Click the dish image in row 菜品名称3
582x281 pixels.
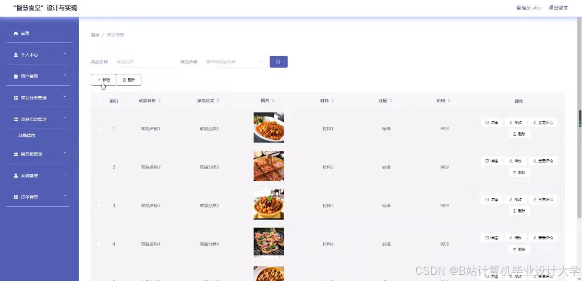(x=269, y=205)
